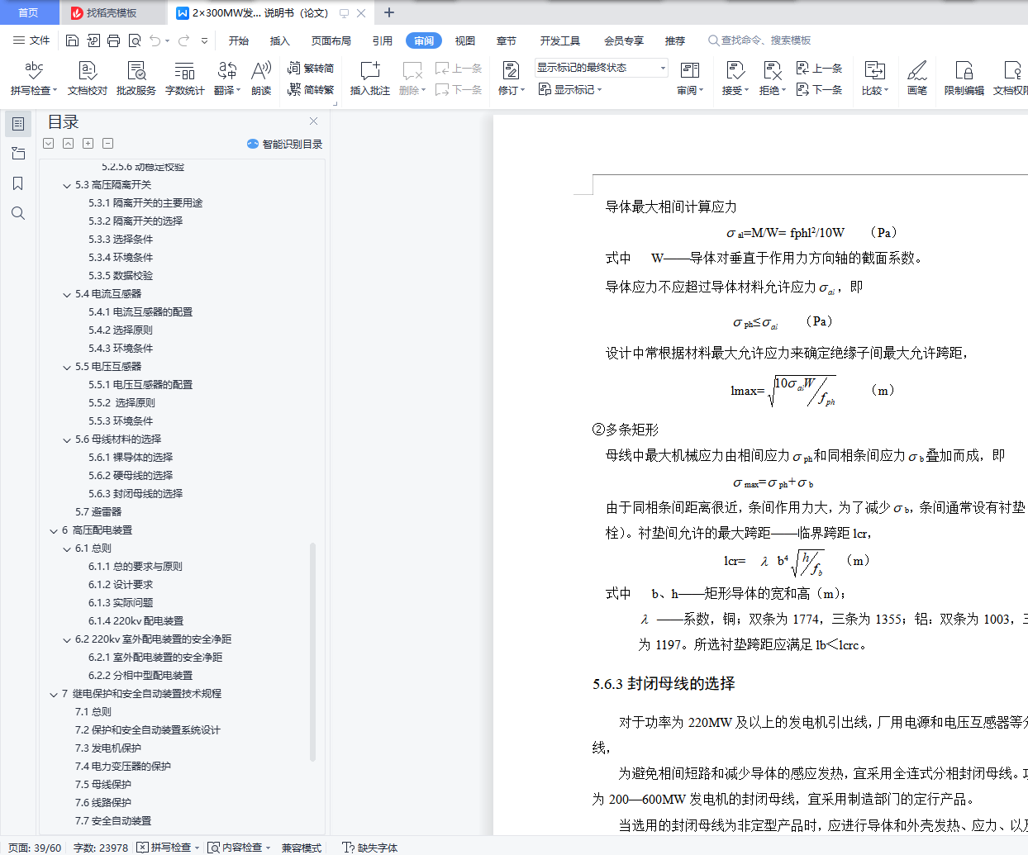Screen dimensions: 1028x855
Task: Open the 文件 menu
Action: [32, 40]
